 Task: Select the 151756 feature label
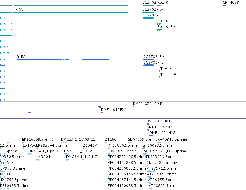point(29,145)
